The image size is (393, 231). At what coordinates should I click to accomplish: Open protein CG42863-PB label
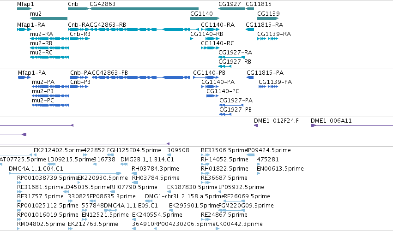tap(110, 73)
